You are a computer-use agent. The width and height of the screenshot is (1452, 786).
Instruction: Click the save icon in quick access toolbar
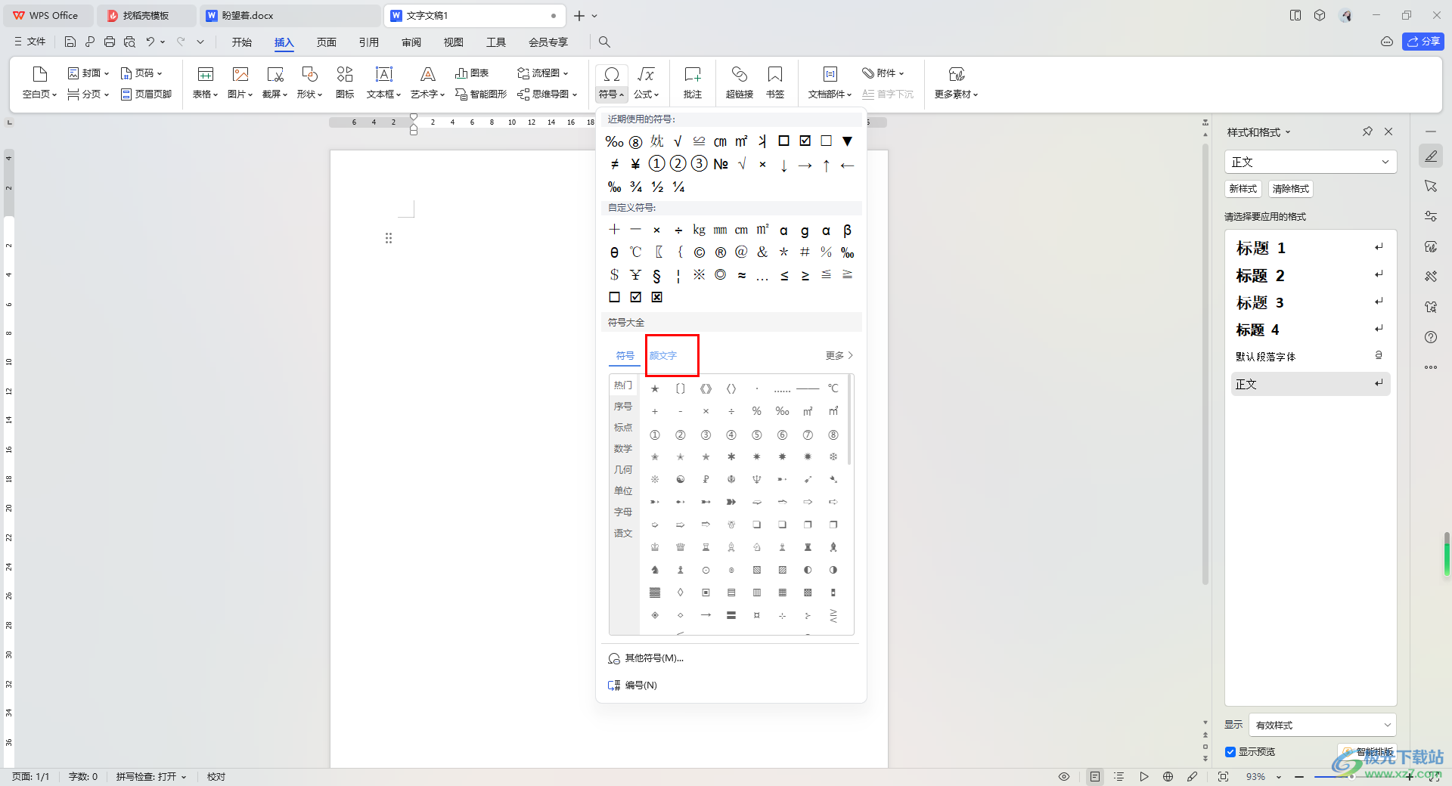70,42
